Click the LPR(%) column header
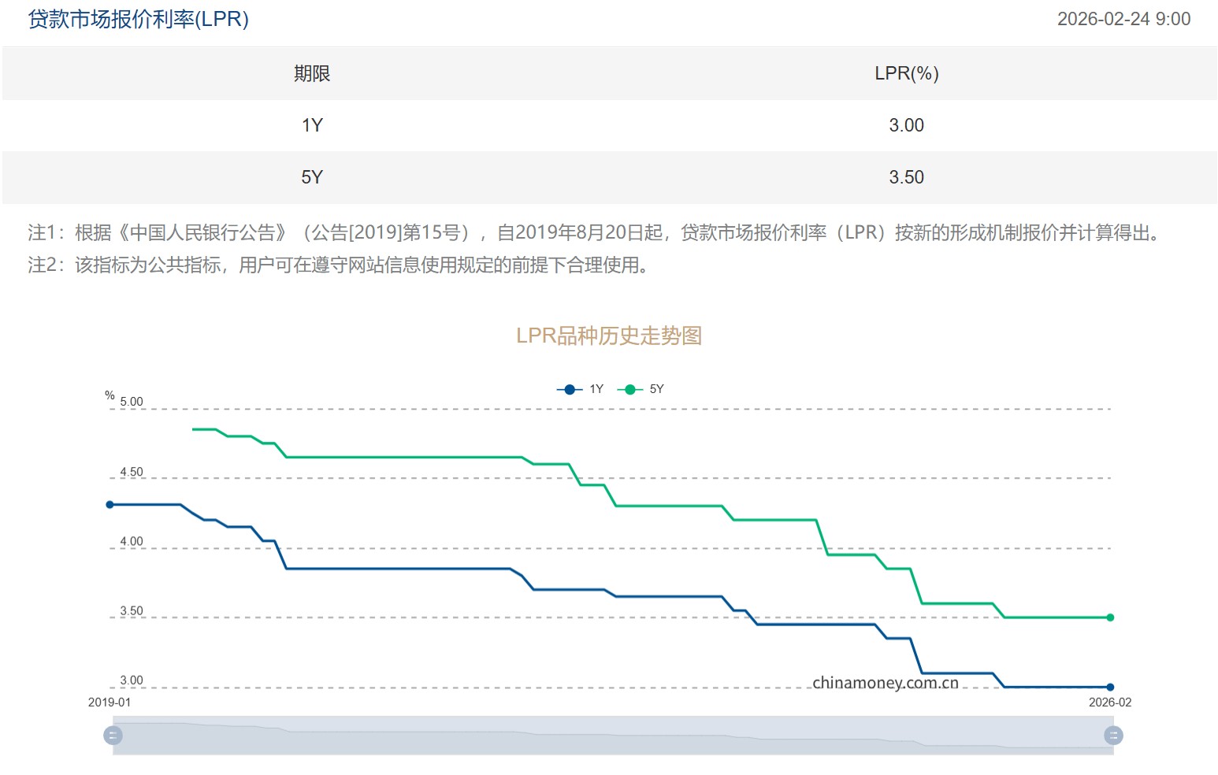 906,73
